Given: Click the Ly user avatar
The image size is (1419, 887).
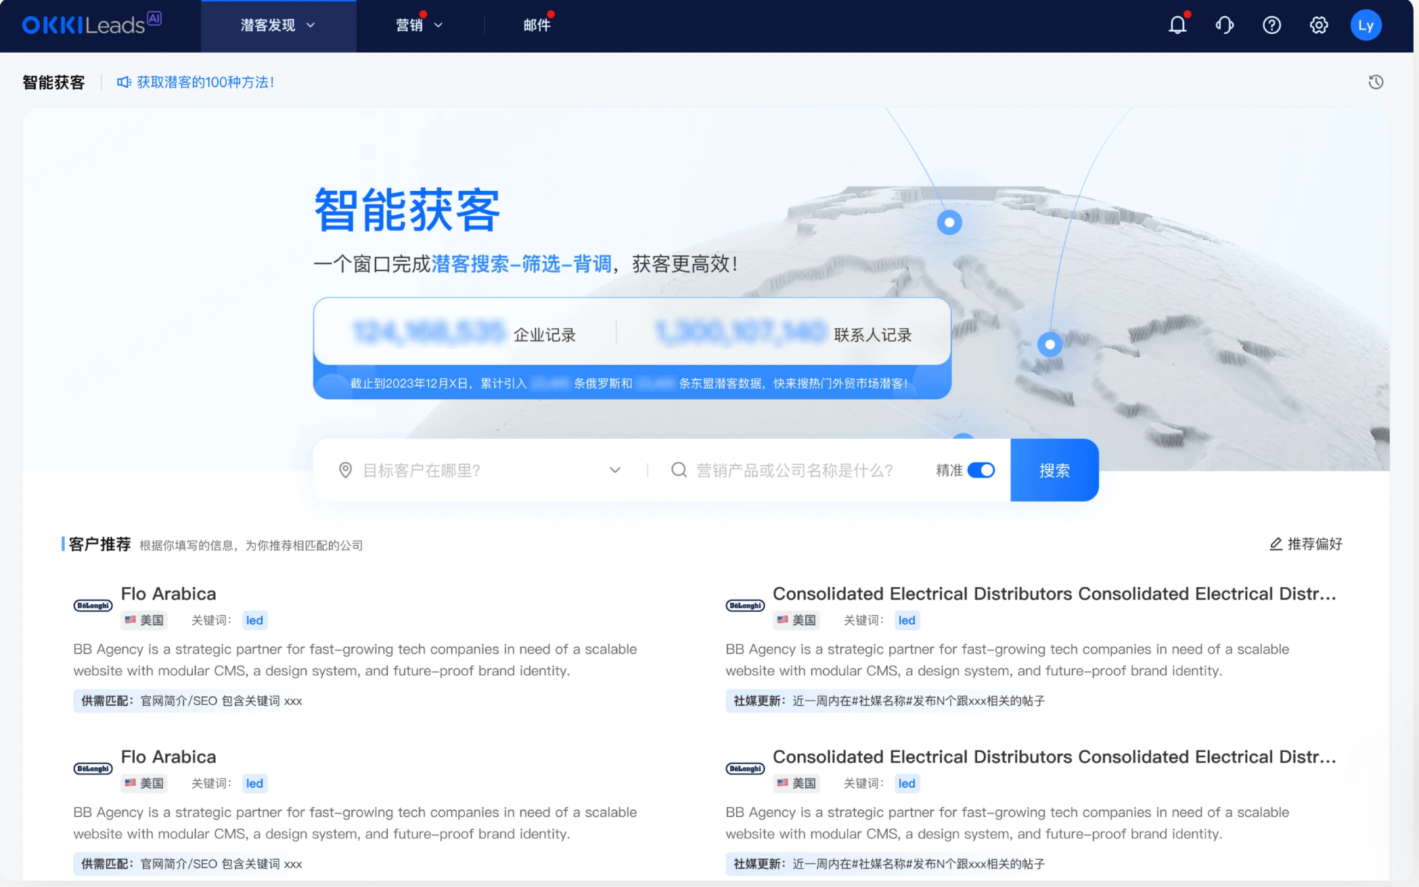Looking at the screenshot, I should tap(1365, 25).
